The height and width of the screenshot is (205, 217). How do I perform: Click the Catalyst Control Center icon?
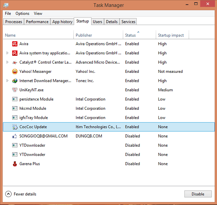click(x=15, y=62)
